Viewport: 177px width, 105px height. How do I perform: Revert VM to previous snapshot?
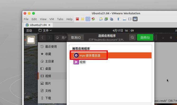coord(106,19)
